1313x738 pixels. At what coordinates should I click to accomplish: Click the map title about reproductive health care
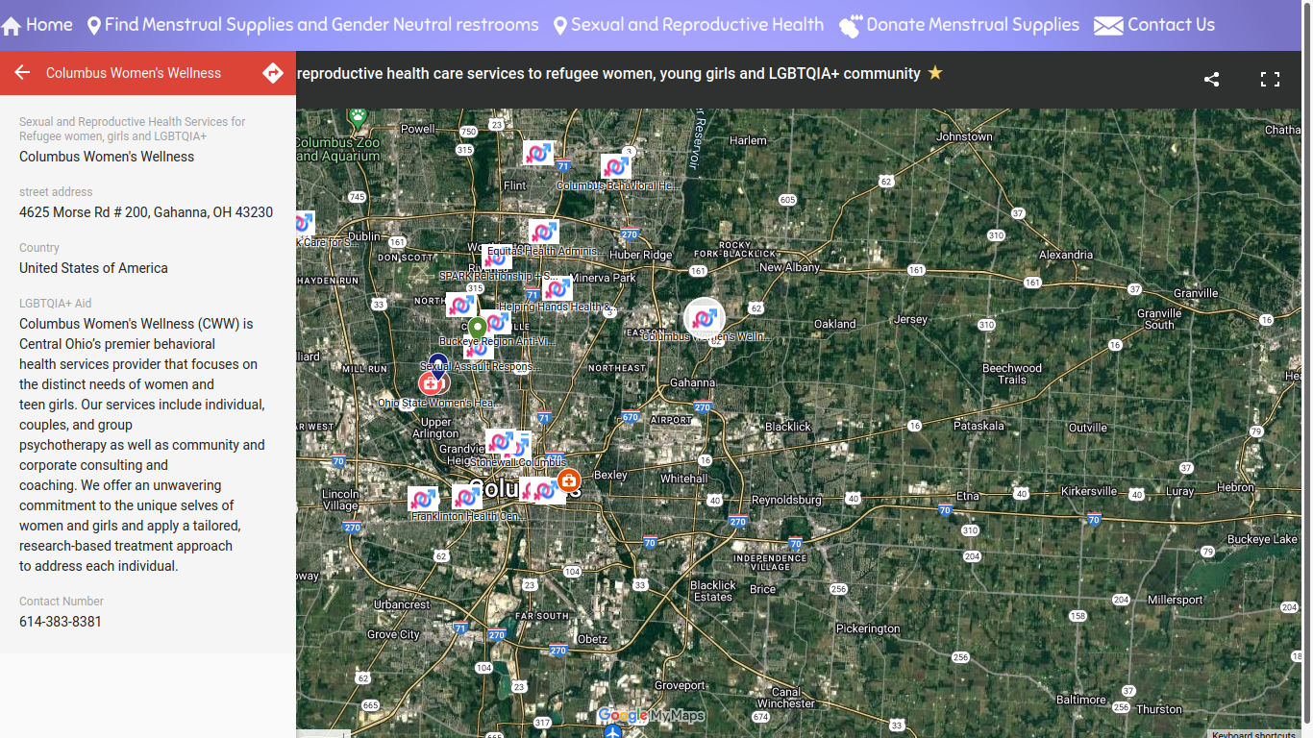point(609,74)
